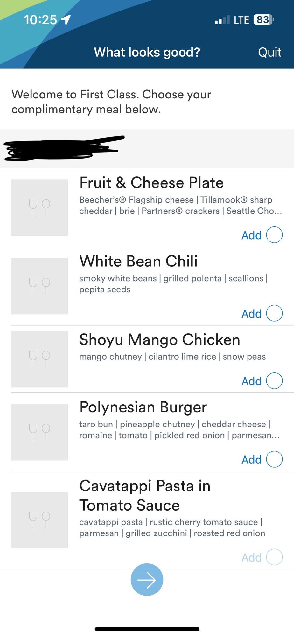
Task: Tap the blue next arrow button
Action: [x=147, y=580]
